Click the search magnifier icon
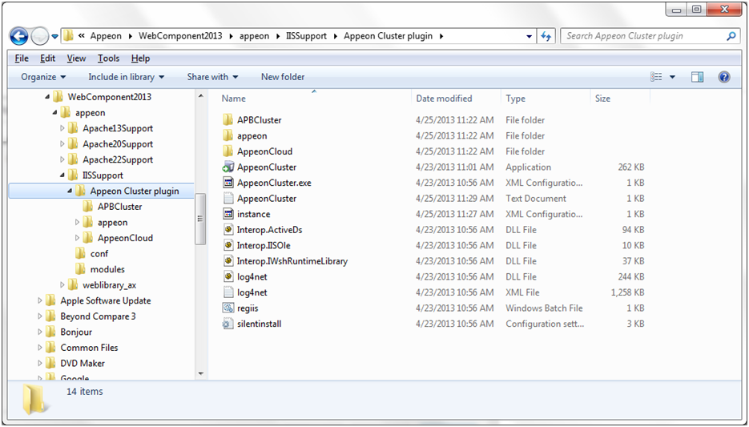Image resolution: width=749 pixels, height=427 pixels. point(731,36)
